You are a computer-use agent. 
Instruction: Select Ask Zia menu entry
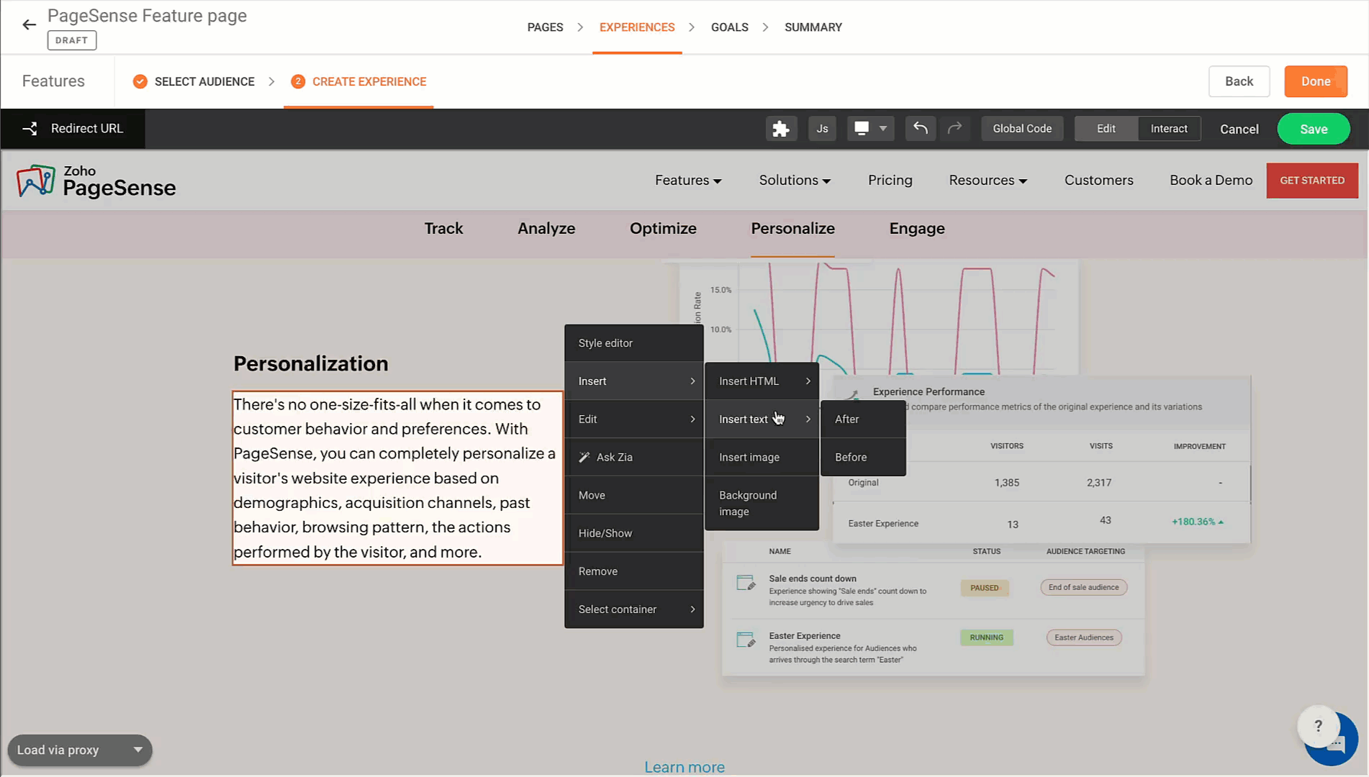click(x=634, y=458)
